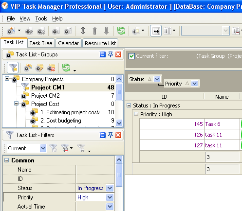This screenshot has height=211, width=242.
Task: Collapse the Project Cost tree node
Action: 16,104
